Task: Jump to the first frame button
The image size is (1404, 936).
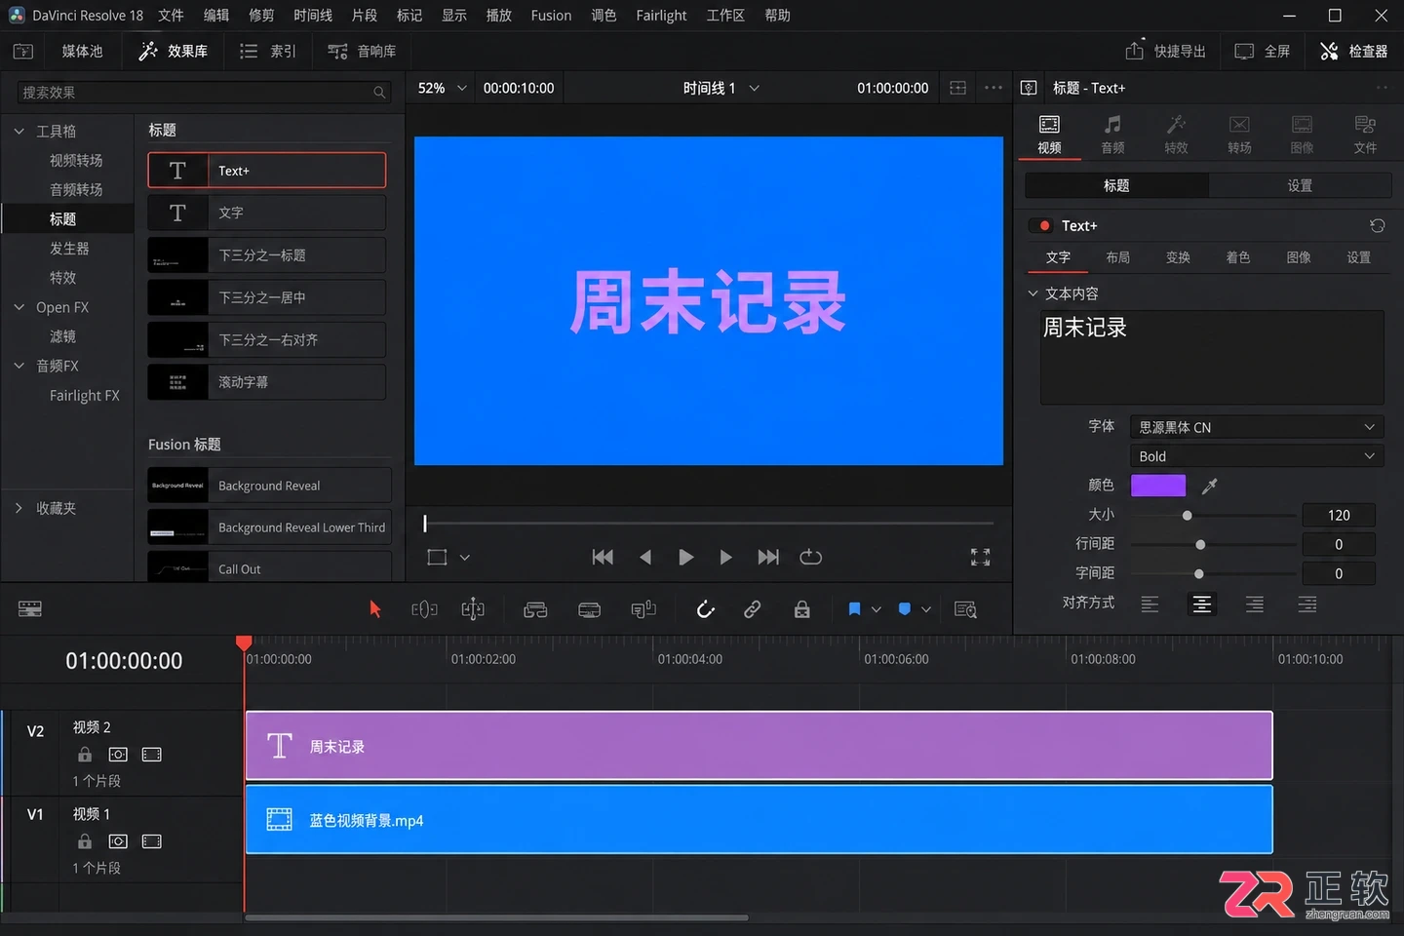Action: (603, 557)
